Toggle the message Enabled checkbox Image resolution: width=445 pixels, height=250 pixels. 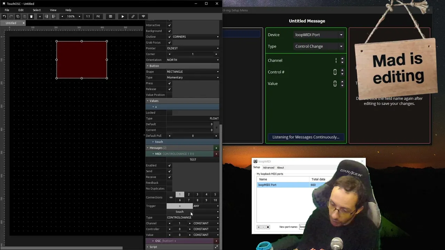pos(169,166)
